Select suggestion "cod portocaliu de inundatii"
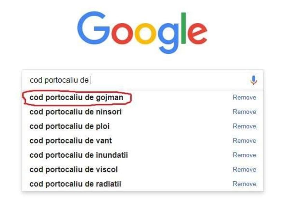The height and width of the screenshot is (201, 287). (78, 155)
